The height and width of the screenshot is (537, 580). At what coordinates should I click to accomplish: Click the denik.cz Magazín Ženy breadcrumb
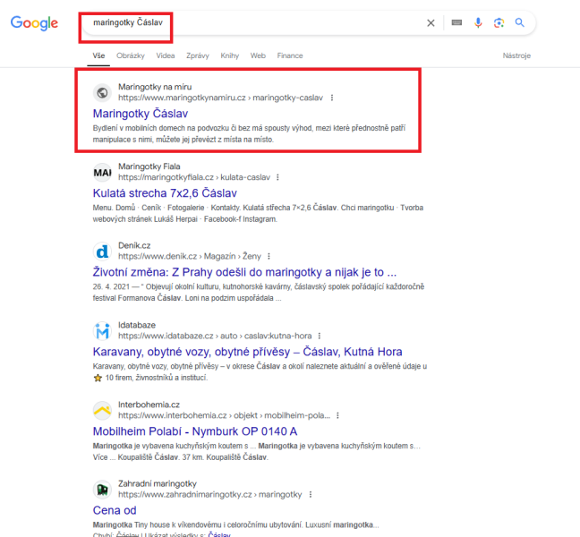(190, 256)
